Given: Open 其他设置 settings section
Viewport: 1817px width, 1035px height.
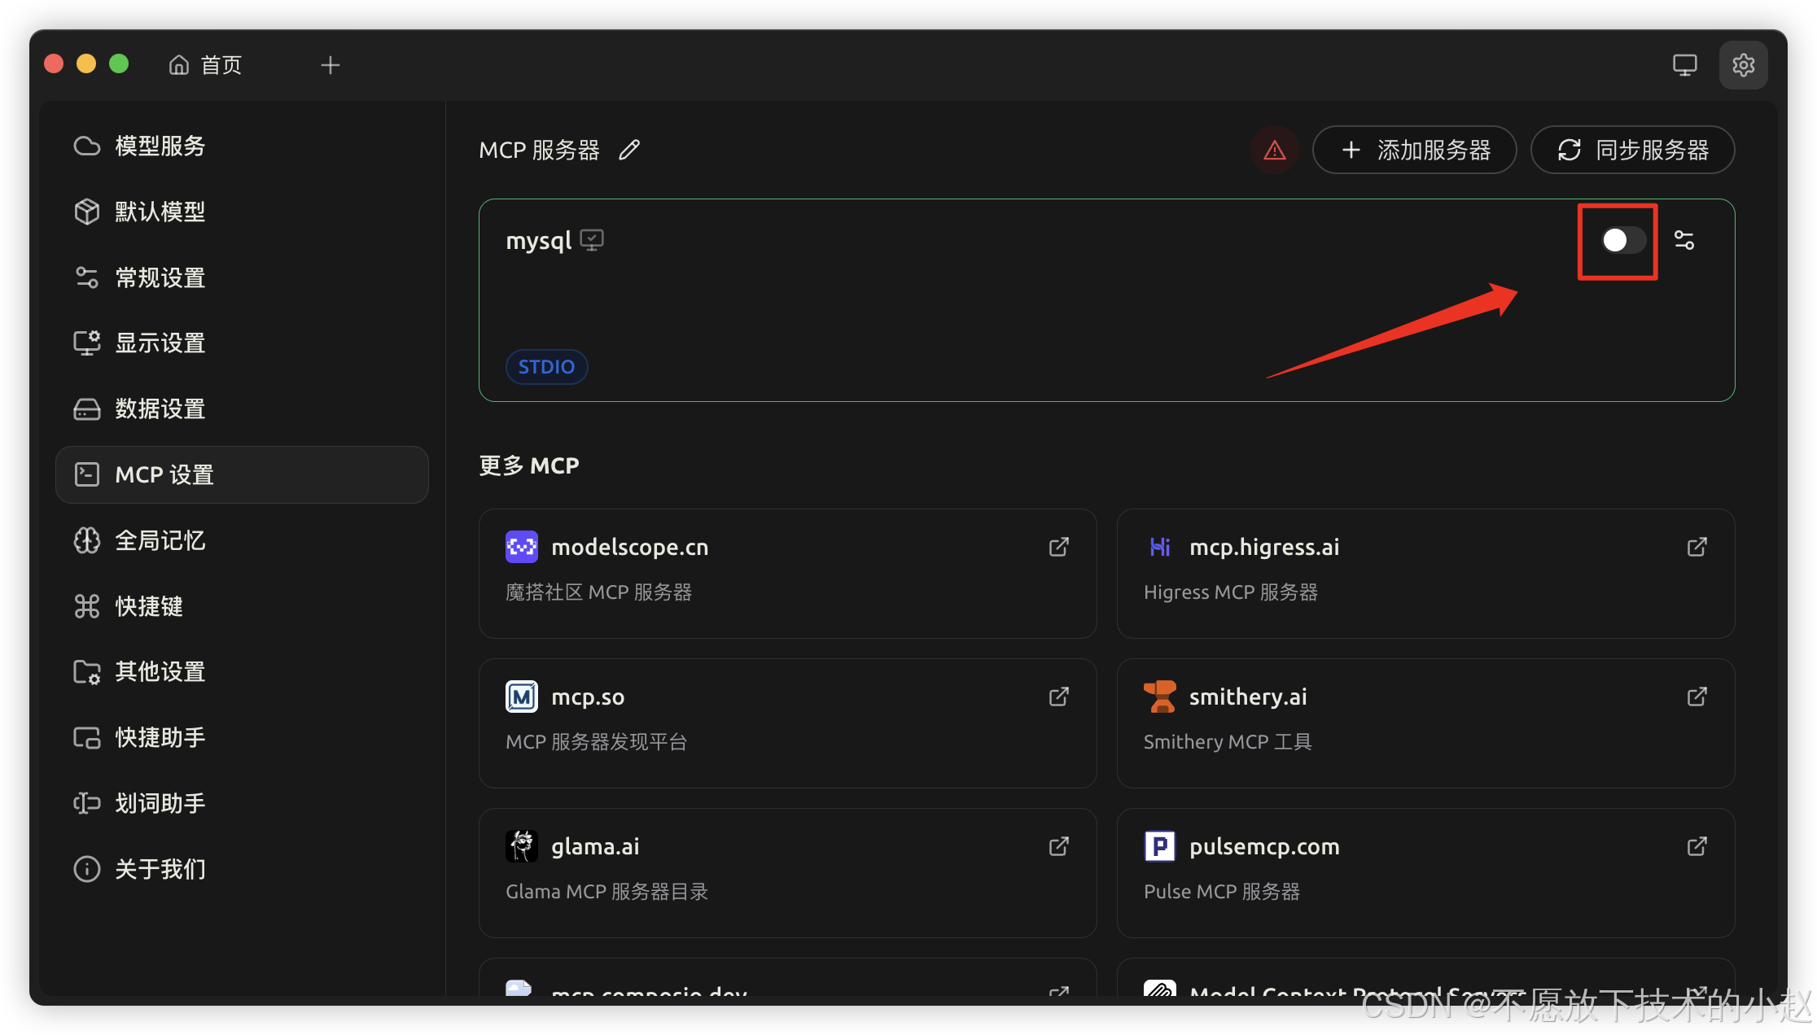Looking at the screenshot, I should 242,671.
